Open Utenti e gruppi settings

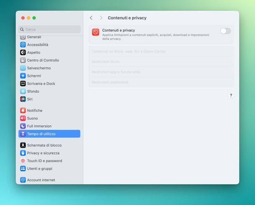(49, 169)
